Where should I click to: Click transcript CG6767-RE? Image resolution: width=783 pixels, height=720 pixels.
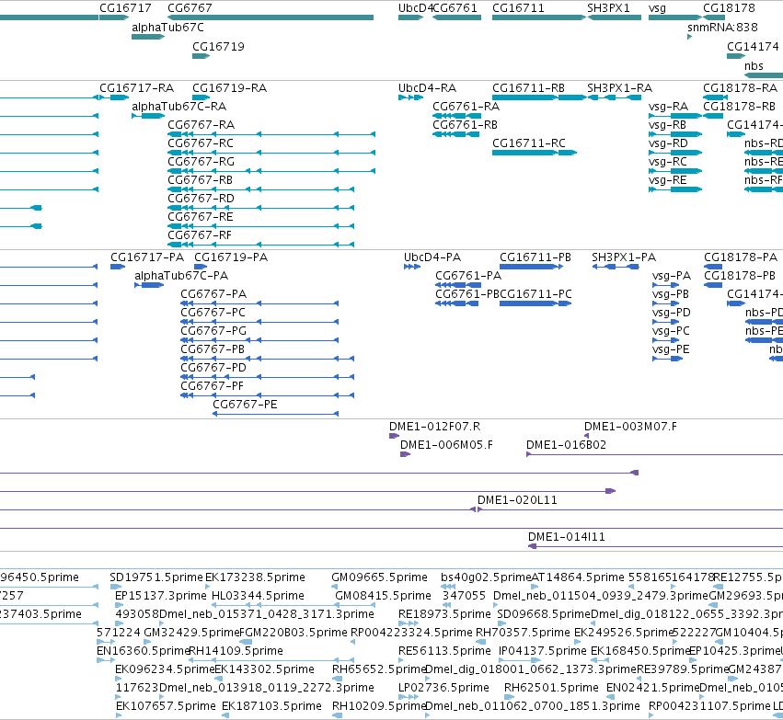201,218
